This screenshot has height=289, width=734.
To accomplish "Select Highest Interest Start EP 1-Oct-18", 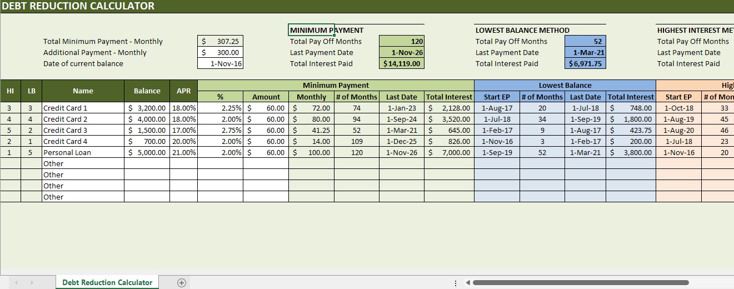I will coord(678,108).
